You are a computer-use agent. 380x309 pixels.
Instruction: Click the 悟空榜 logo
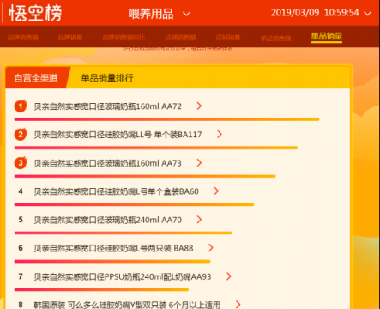click(x=35, y=13)
